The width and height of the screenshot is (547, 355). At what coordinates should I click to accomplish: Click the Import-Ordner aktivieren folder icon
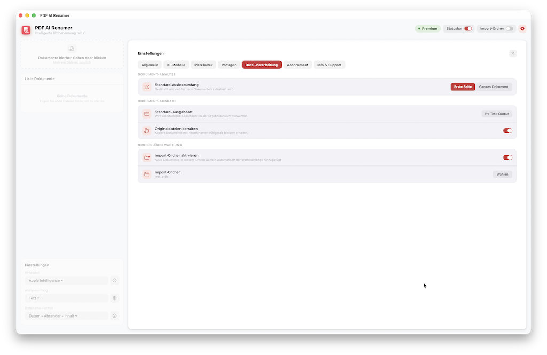coord(147,157)
